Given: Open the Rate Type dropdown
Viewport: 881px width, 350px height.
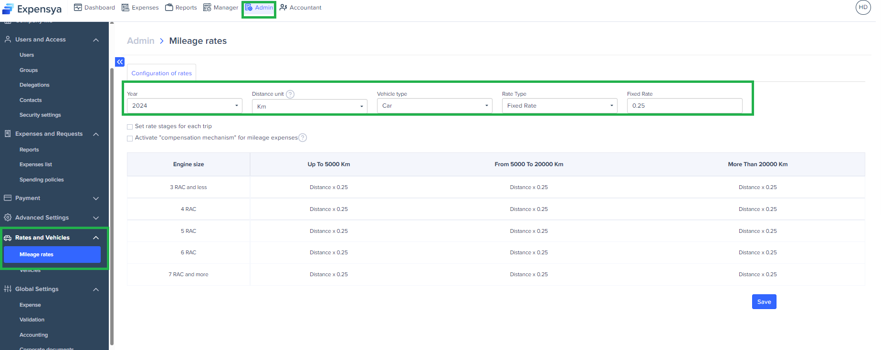Looking at the screenshot, I should 559,106.
